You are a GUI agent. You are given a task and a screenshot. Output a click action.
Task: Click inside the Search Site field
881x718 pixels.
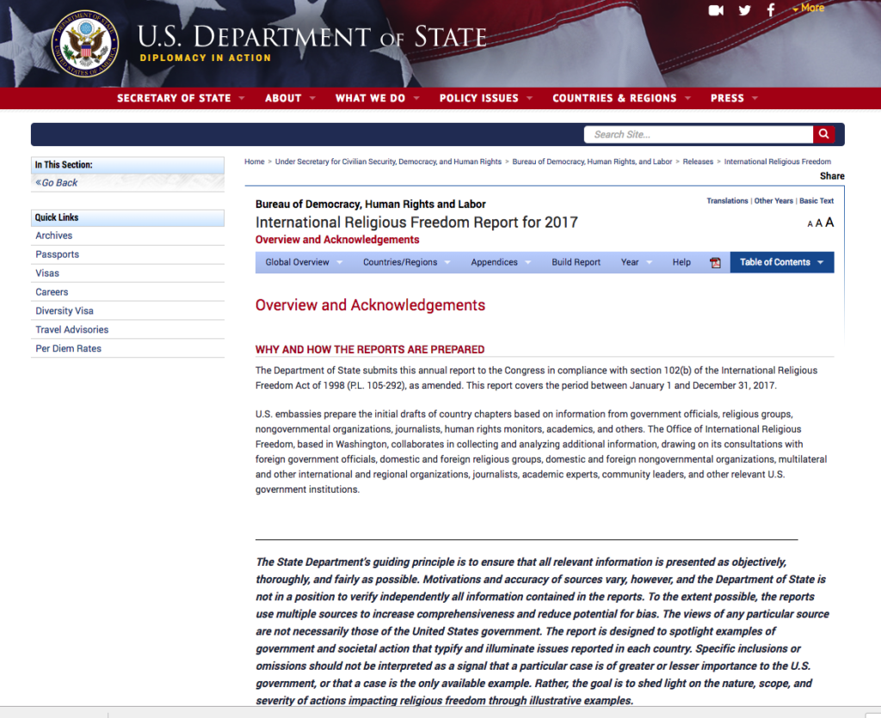pyautogui.click(x=699, y=134)
